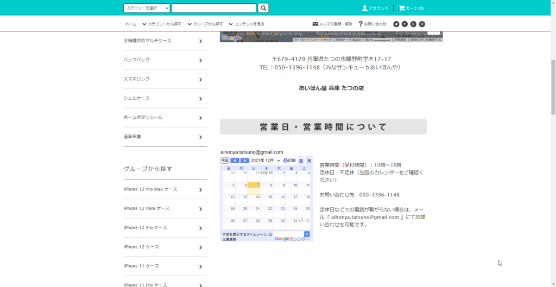The image size is (556, 287).
Task: Click the search magnifier button
Action: click(x=263, y=8)
